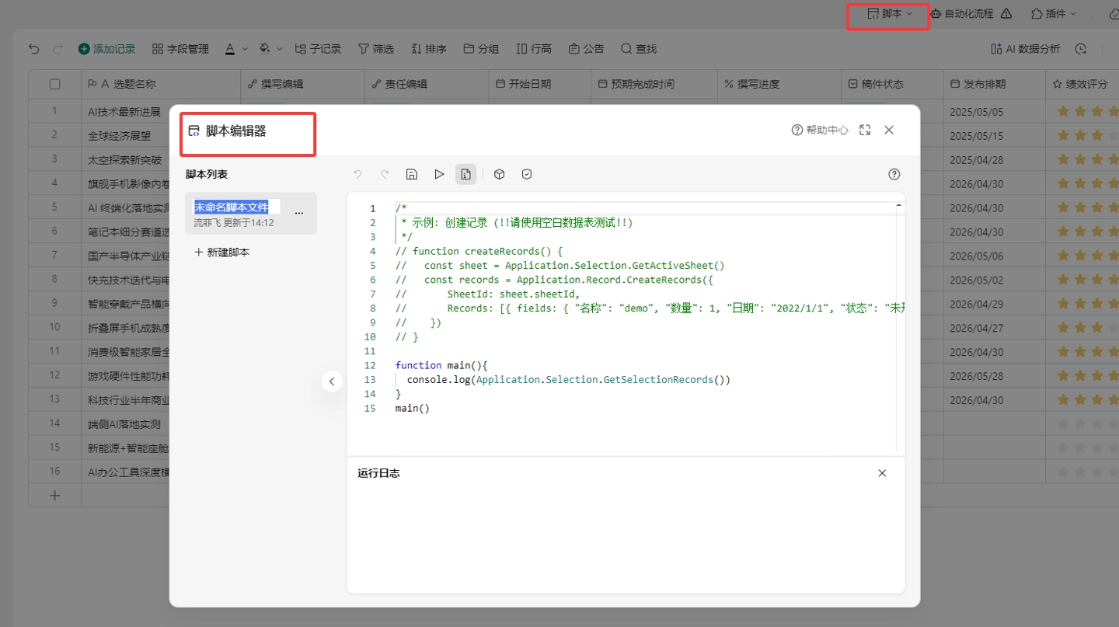Expand the font color dropdown arrow

245,49
